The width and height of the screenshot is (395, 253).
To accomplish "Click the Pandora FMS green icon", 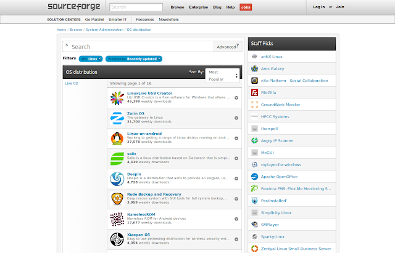I will (254, 188).
